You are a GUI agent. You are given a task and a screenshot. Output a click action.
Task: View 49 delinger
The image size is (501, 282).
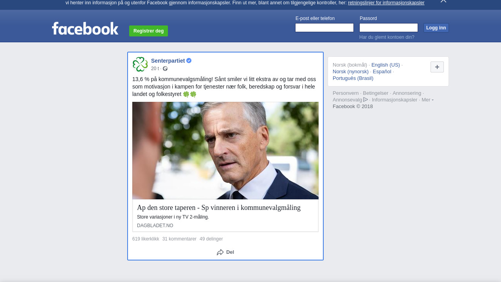coord(211,239)
